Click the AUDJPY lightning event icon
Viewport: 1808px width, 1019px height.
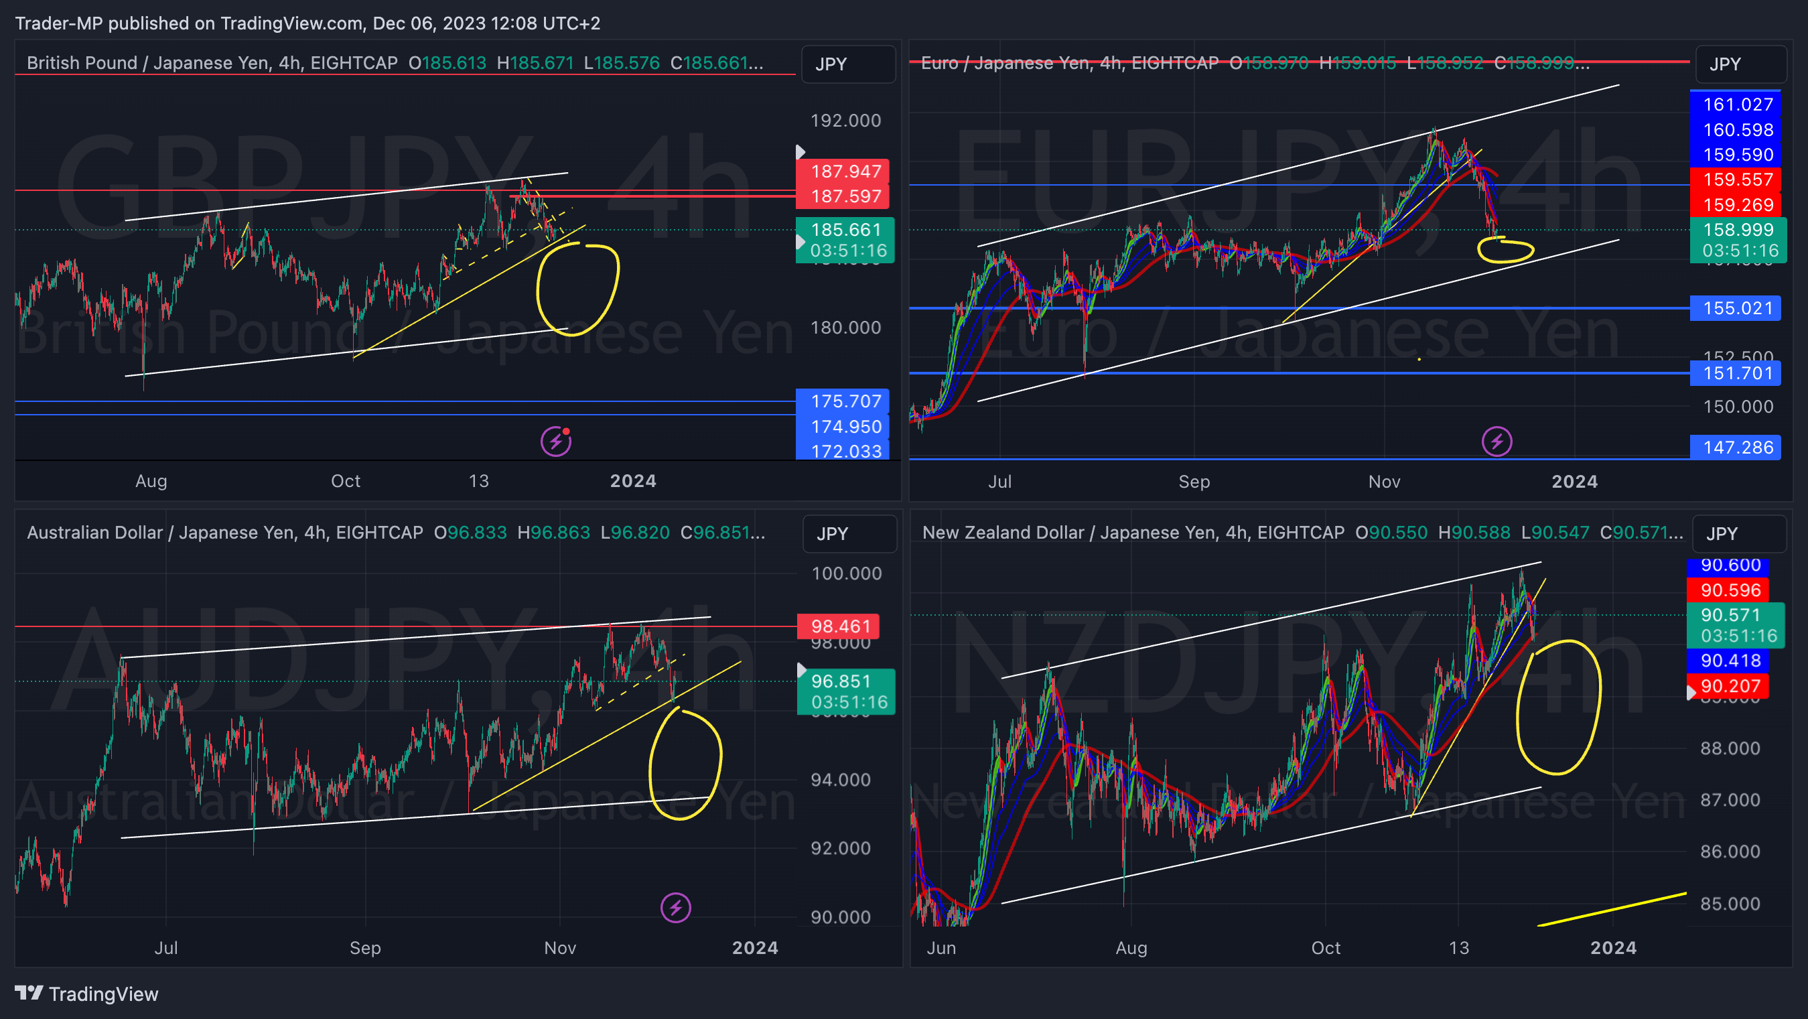click(x=676, y=908)
